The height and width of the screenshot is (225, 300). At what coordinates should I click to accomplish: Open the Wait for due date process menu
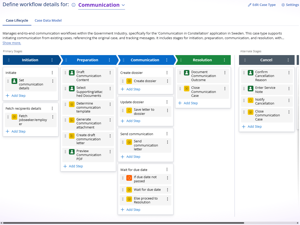tap(167, 169)
